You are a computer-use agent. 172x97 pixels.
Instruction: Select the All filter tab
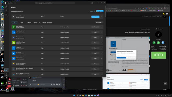point(15,22)
